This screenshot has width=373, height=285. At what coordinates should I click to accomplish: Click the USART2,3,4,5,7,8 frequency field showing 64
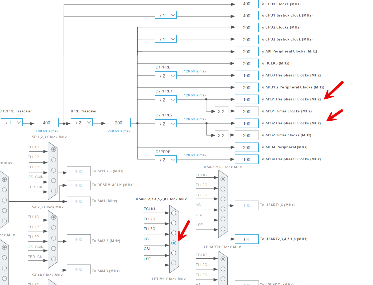(x=246, y=239)
